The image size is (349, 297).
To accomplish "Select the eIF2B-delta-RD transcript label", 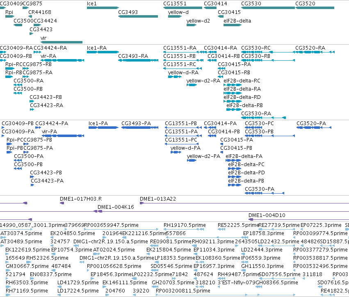I will 242,97.
